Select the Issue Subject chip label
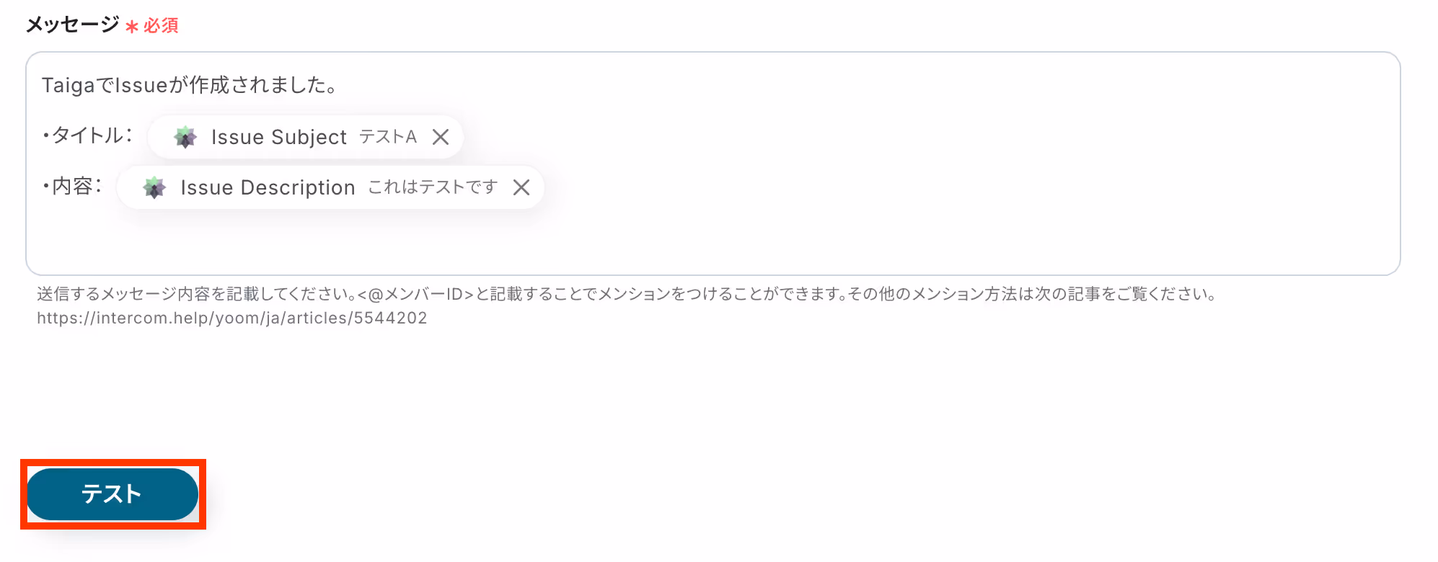Image resolution: width=1438 pixels, height=562 pixels. coord(278,137)
